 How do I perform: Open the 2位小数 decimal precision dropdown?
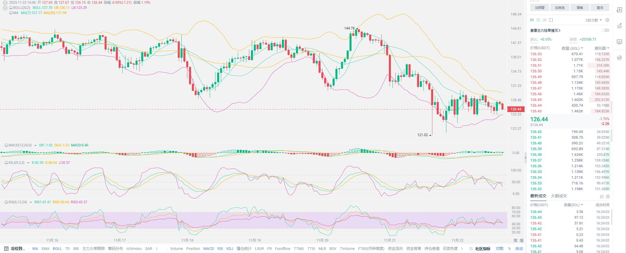tap(593, 20)
